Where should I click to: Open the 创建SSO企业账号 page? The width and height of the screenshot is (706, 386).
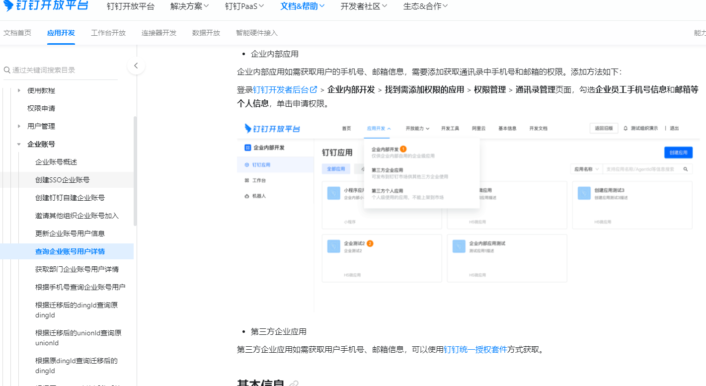(x=63, y=180)
